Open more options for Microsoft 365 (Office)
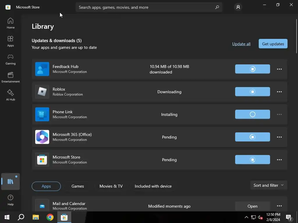This screenshot has height=223, width=298. coord(279,137)
